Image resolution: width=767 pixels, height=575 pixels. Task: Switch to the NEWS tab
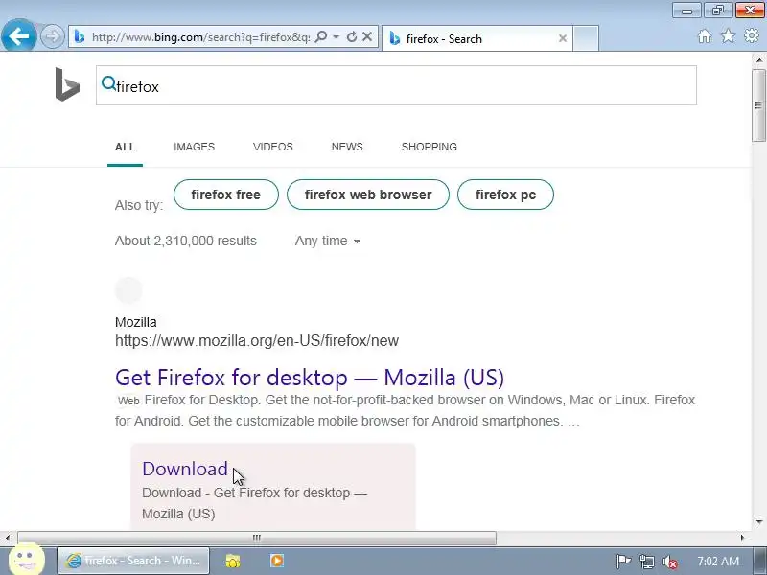tap(347, 147)
